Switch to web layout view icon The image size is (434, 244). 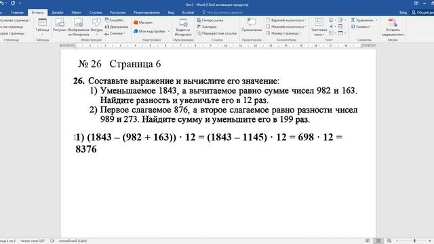[389, 241]
